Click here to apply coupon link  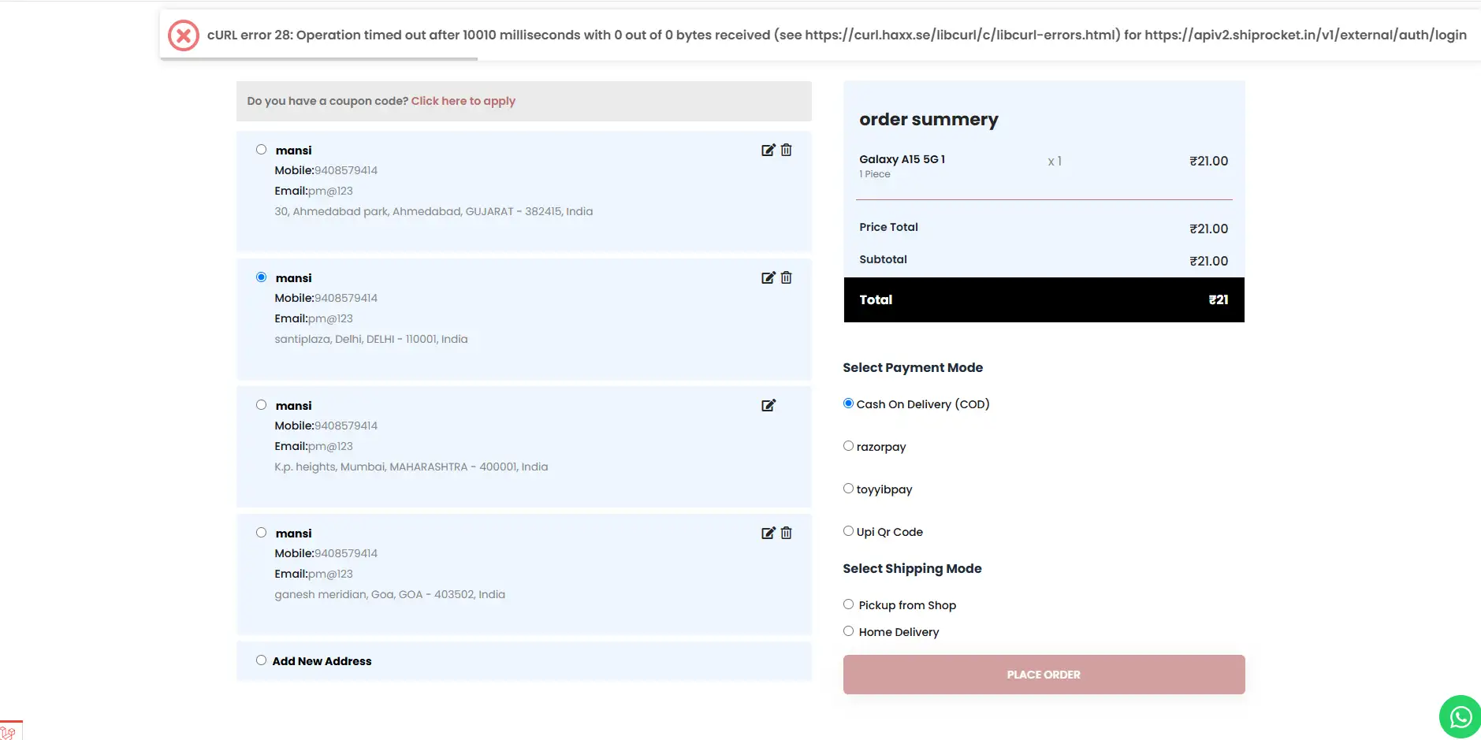tap(463, 101)
